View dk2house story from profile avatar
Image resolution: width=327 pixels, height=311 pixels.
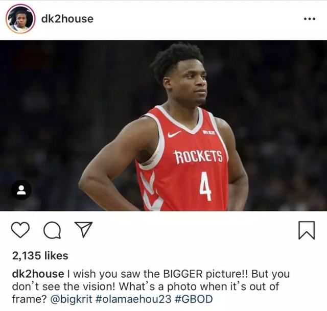(20, 19)
